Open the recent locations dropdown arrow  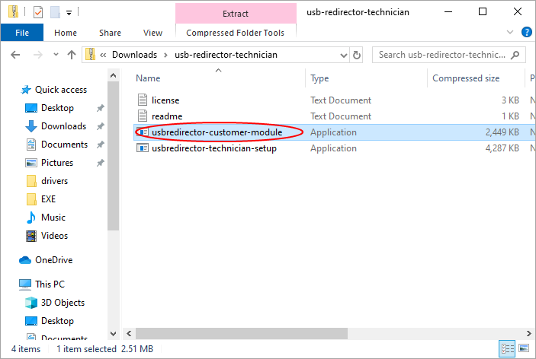pos(55,55)
